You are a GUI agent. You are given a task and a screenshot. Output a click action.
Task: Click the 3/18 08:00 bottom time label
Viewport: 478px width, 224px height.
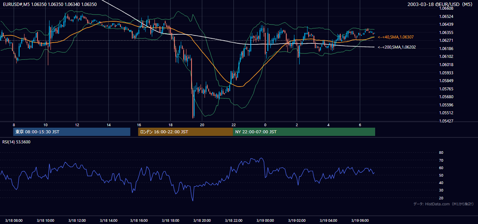tap(13, 221)
